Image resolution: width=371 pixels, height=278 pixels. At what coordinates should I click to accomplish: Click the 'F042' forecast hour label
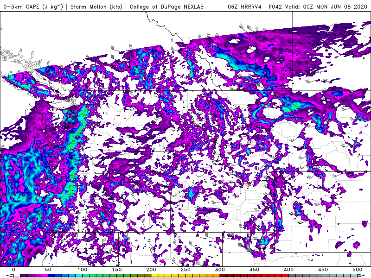pyautogui.click(x=275, y=6)
